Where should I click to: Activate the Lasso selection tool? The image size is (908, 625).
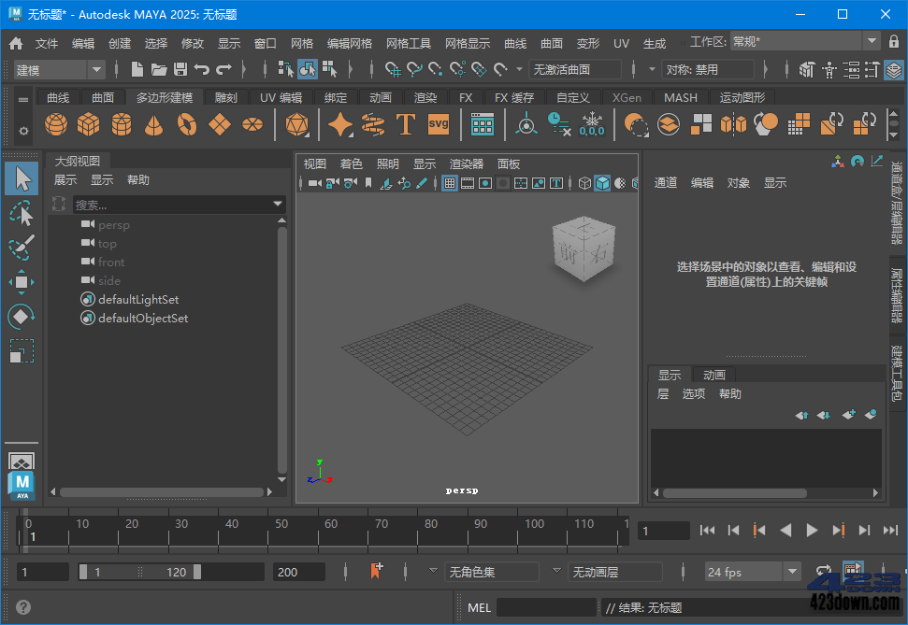click(x=21, y=213)
